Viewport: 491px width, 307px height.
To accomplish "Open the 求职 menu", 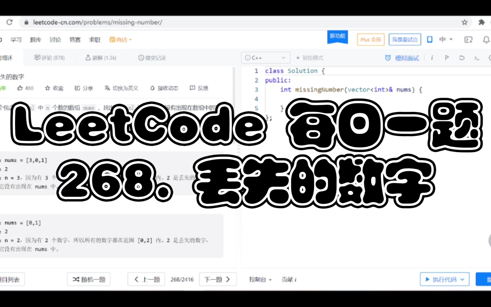I will tap(95, 40).
